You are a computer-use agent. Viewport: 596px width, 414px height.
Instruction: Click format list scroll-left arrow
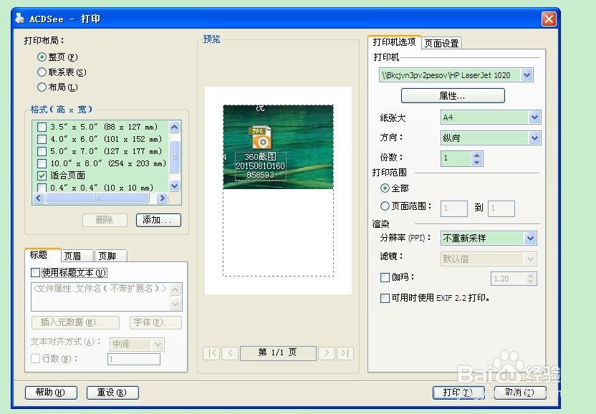click(39, 198)
